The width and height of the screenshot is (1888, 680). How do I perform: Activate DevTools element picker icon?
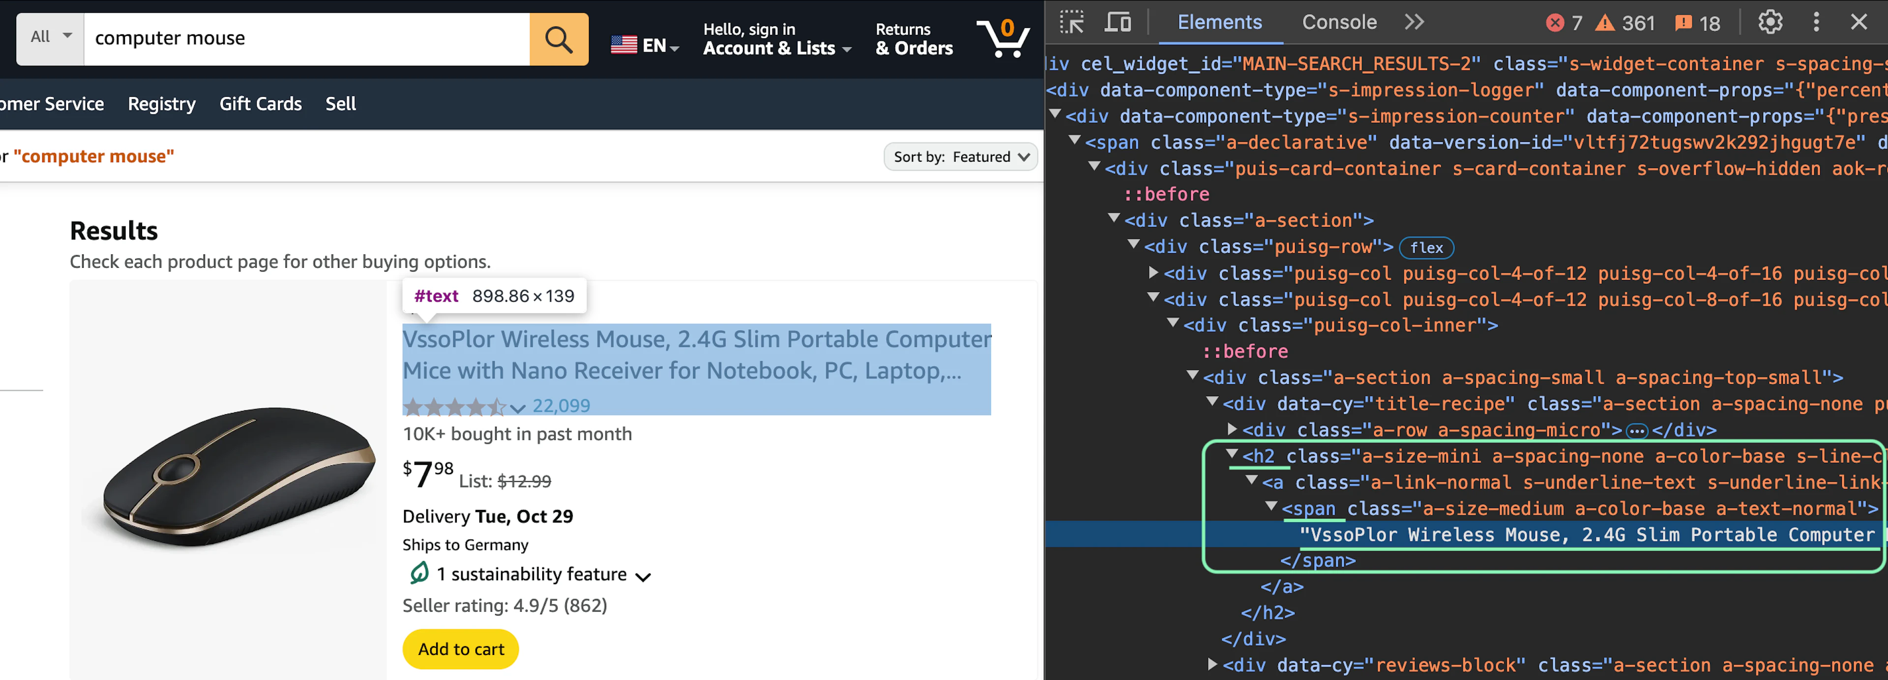1071,22
